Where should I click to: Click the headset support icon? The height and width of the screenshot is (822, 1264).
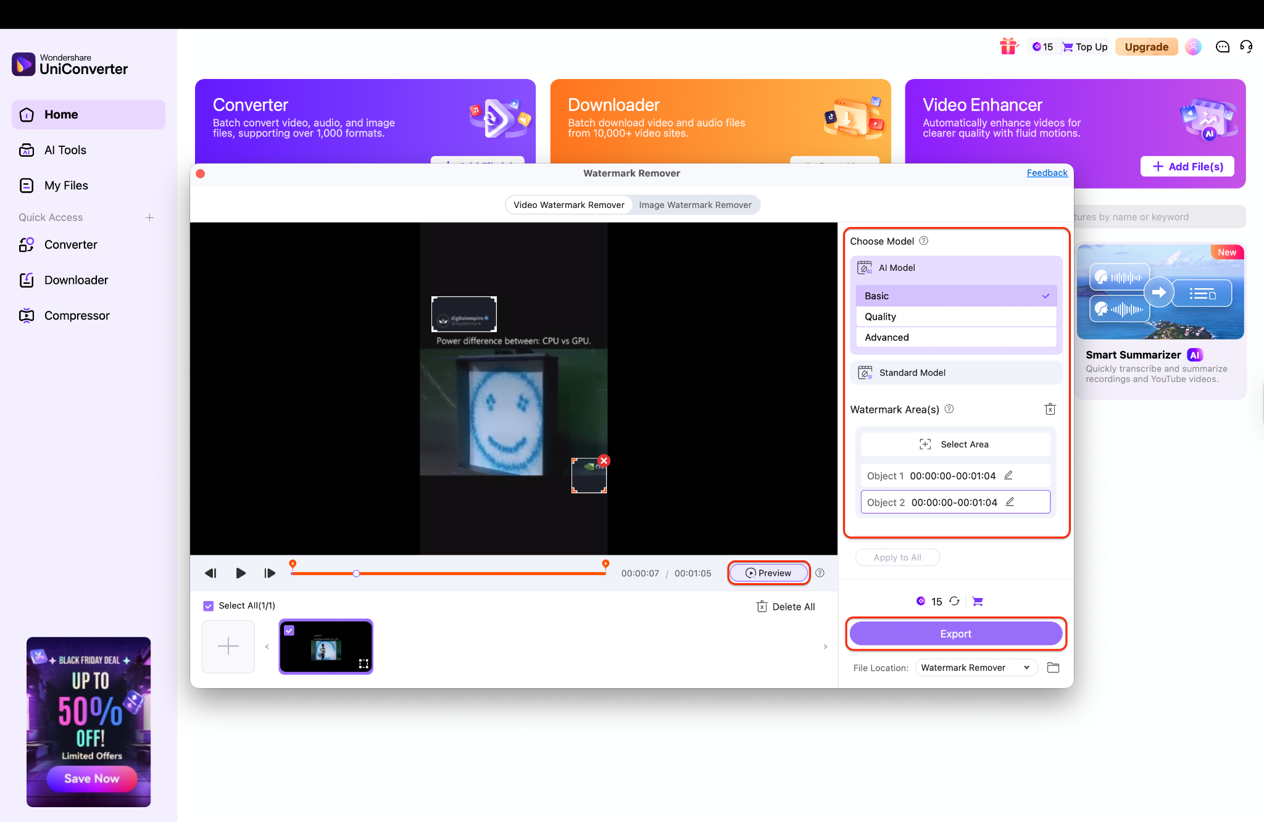tap(1246, 47)
